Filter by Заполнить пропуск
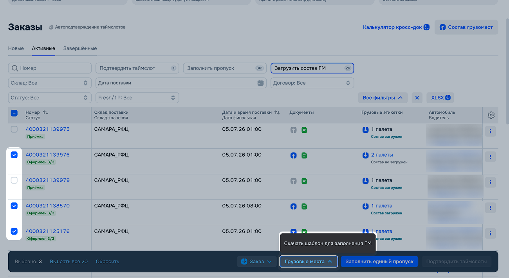509x278 pixels. [225, 68]
